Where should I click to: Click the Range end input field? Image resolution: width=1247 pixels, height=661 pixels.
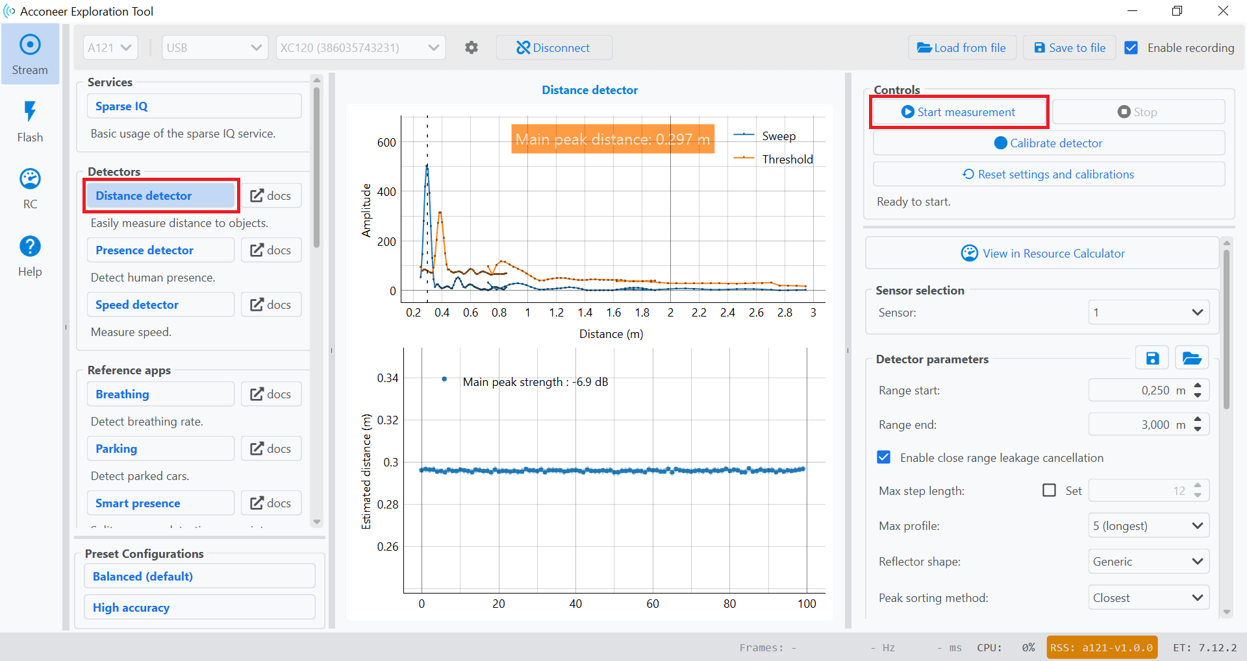[1138, 425]
